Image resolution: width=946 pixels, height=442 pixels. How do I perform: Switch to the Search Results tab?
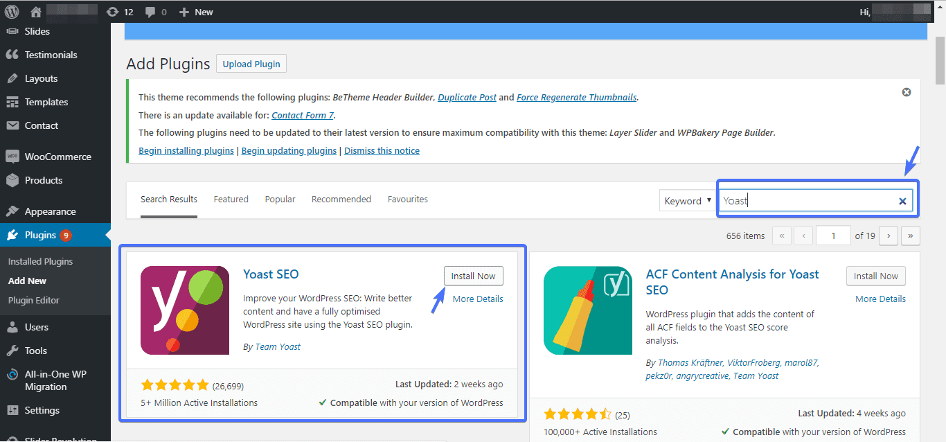click(x=169, y=200)
